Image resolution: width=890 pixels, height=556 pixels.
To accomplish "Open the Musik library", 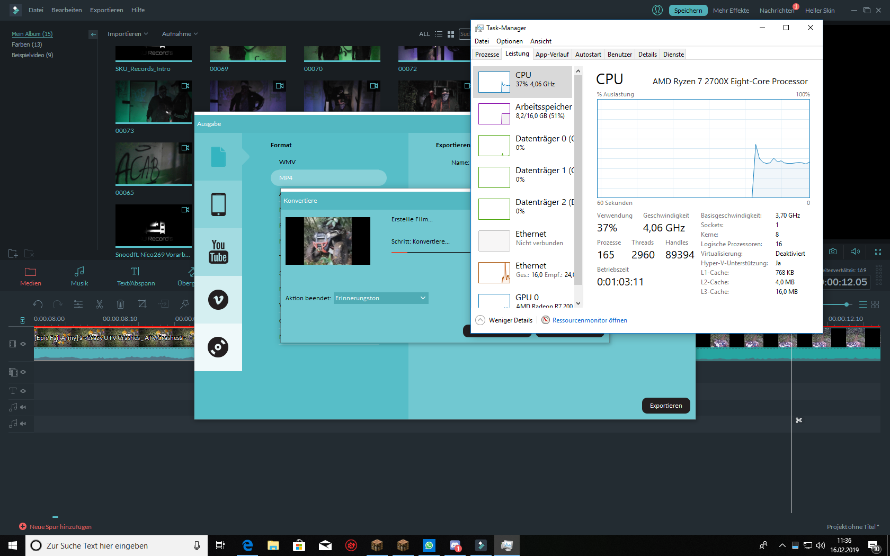I will pos(79,276).
